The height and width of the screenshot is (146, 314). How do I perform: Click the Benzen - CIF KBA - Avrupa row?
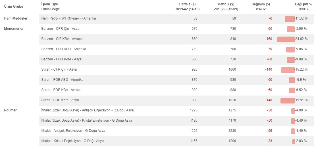click(x=176, y=39)
